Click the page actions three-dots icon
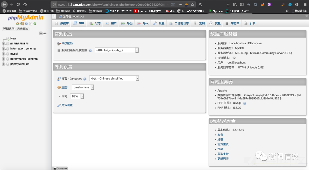Viewport: 309px width, 170px height. tap(180, 4)
